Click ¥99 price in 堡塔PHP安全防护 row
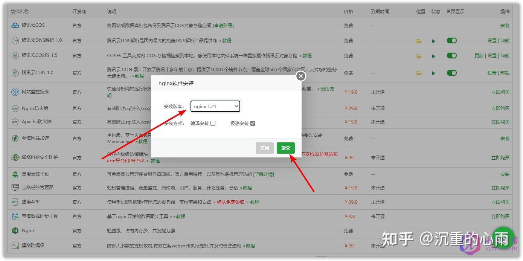The width and height of the screenshot is (523, 261). point(349,158)
